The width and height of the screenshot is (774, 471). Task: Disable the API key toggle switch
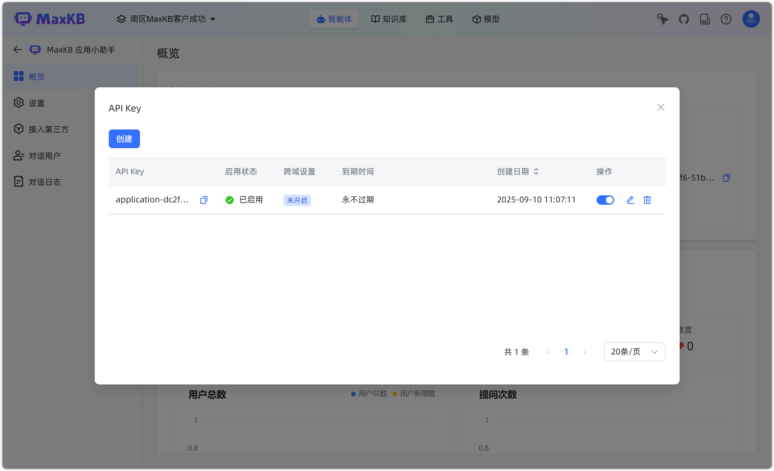(605, 200)
